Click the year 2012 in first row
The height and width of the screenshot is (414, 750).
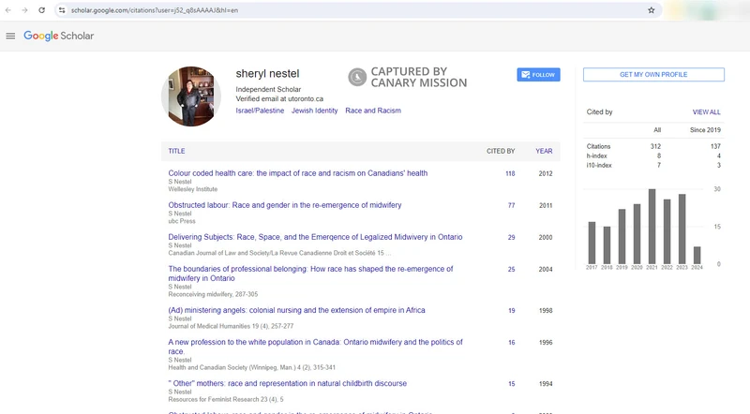click(546, 173)
